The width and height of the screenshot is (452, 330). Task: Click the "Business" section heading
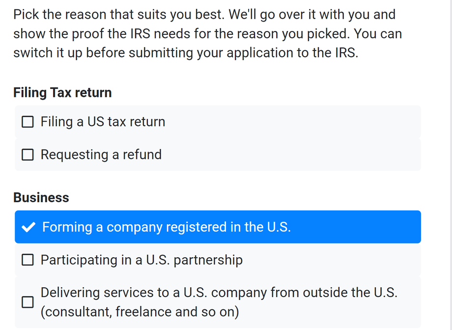41,198
